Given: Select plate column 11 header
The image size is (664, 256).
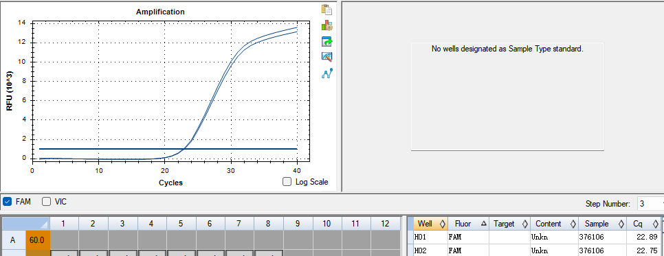Looking at the screenshot, I should [356, 224].
